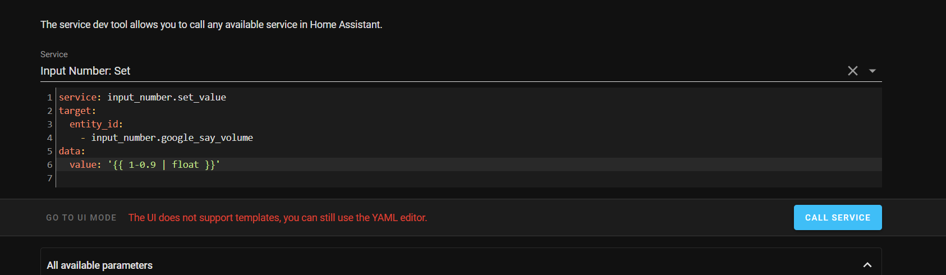Switch to UI mode via Go To UI Mode
946x275 pixels.
81,218
